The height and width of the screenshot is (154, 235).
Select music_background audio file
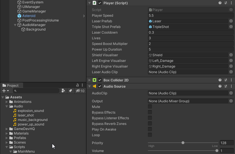[x=33, y=120]
